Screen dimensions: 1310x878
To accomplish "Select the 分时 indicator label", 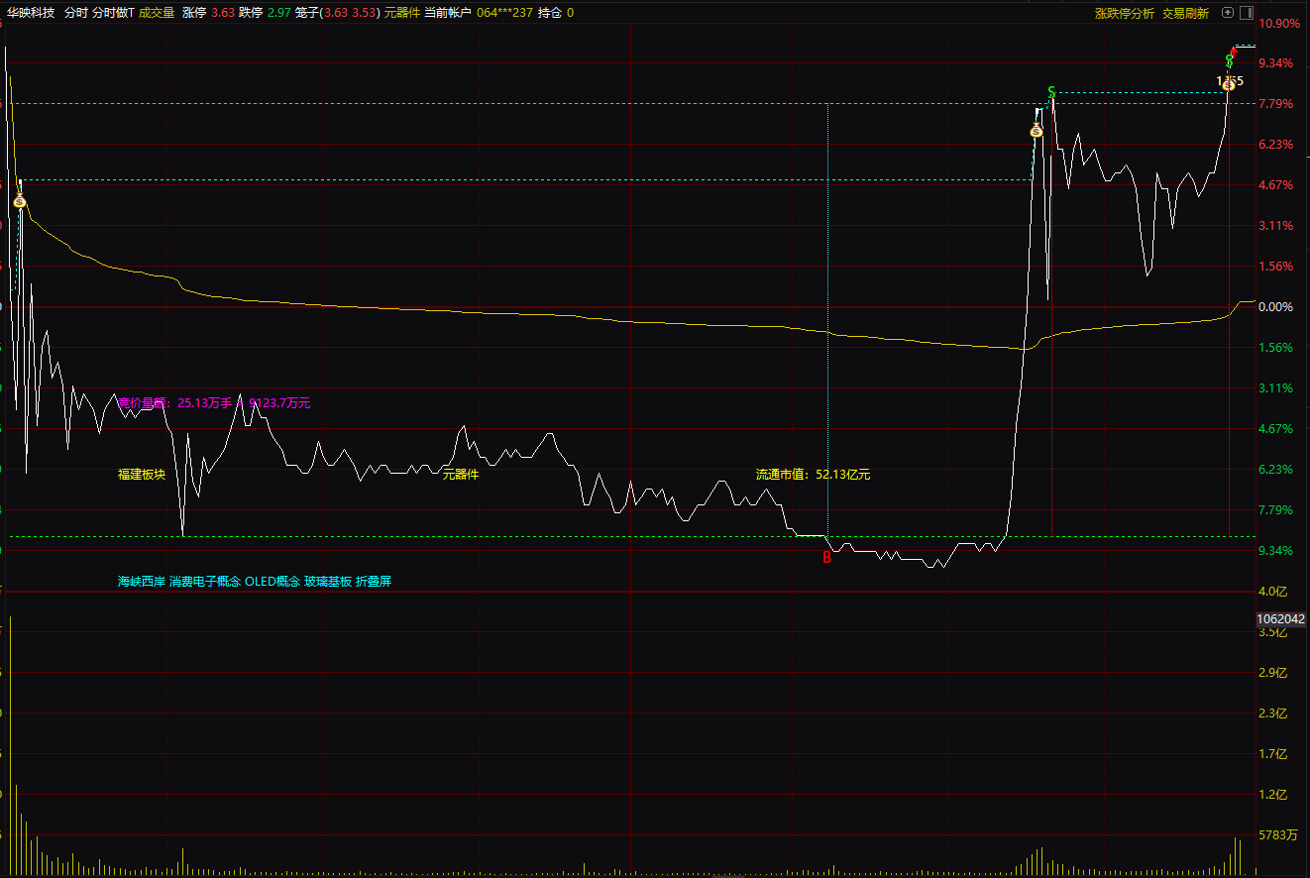I will point(75,13).
